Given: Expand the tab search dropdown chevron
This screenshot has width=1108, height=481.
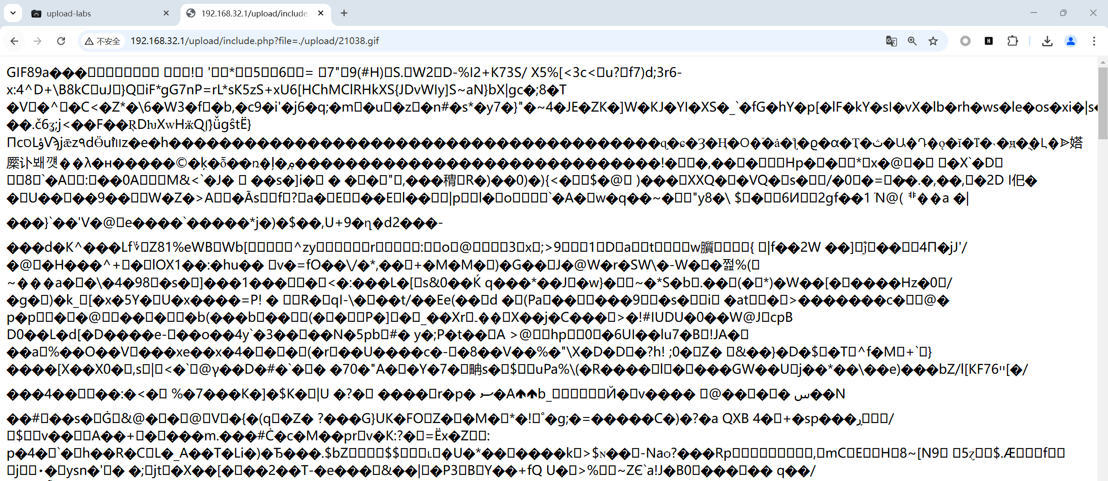Looking at the screenshot, I should tap(13, 13).
